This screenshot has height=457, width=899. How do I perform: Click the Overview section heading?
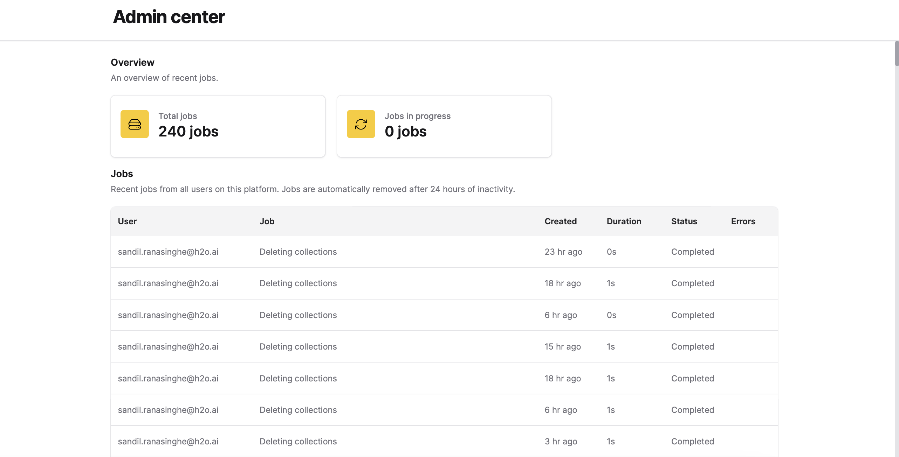coord(132,62)
